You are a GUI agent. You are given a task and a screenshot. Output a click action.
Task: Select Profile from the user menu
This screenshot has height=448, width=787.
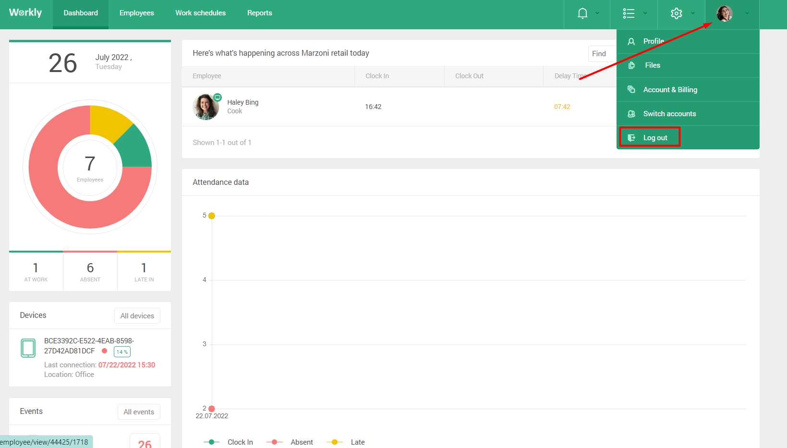[x=688, y=41]
